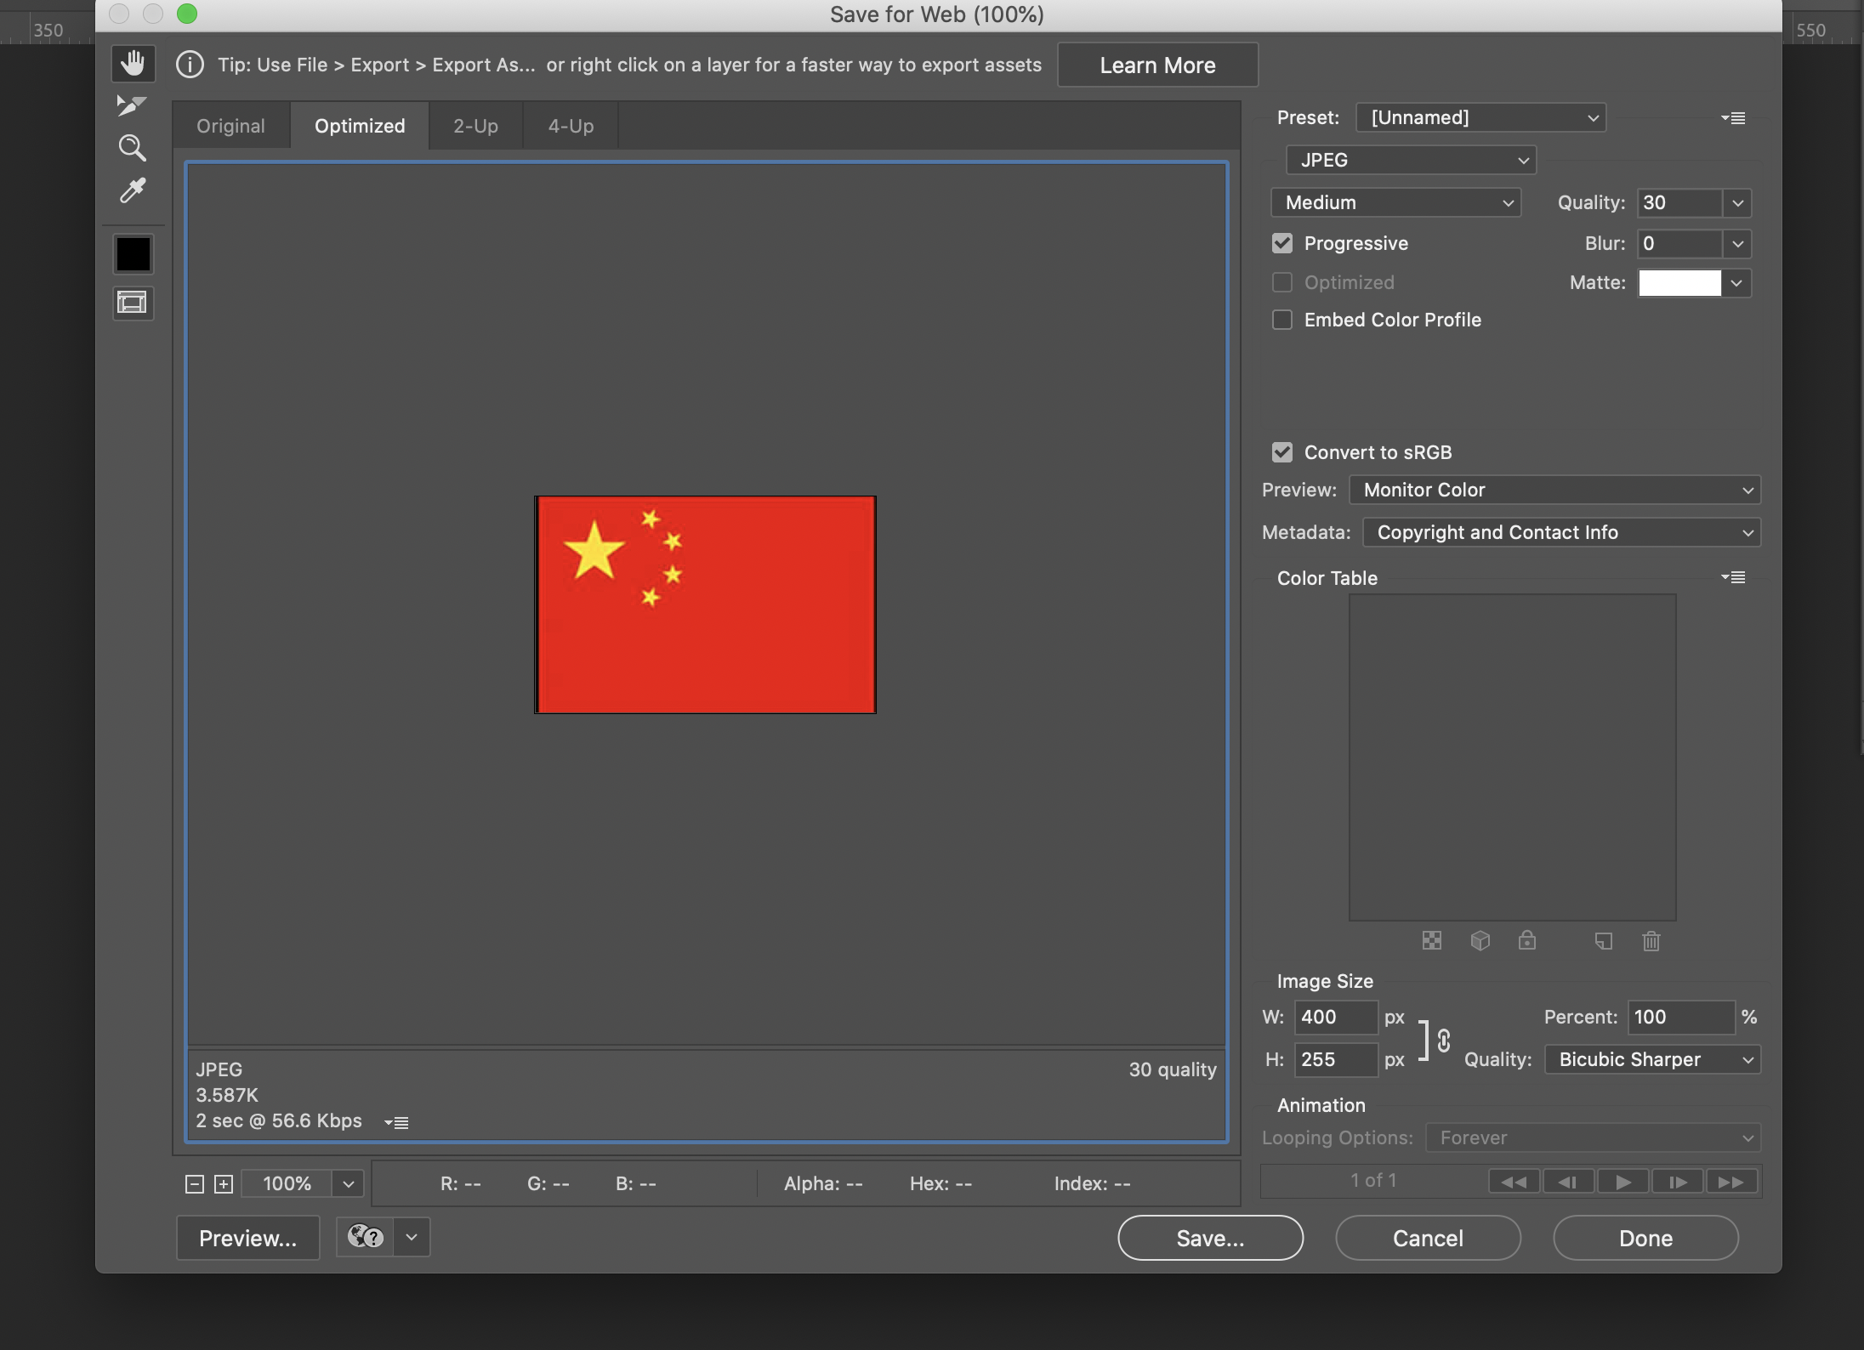Click the Cancel button
The image size is (1864, 1350).
pyautogui.click(x=1428, y=1238)
